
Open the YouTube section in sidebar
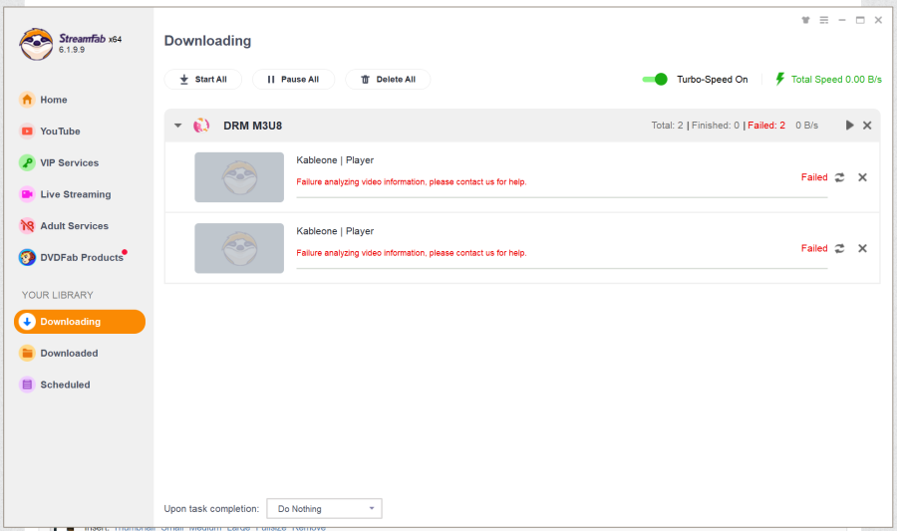(x=60, y=132)
